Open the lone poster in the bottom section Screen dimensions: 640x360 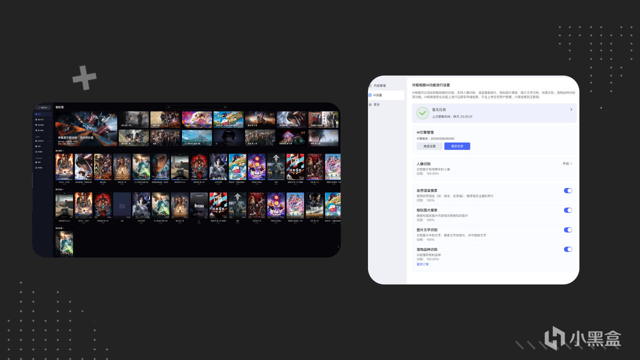[64, 244]
